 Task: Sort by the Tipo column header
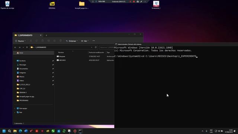click(x=108, y=52)
